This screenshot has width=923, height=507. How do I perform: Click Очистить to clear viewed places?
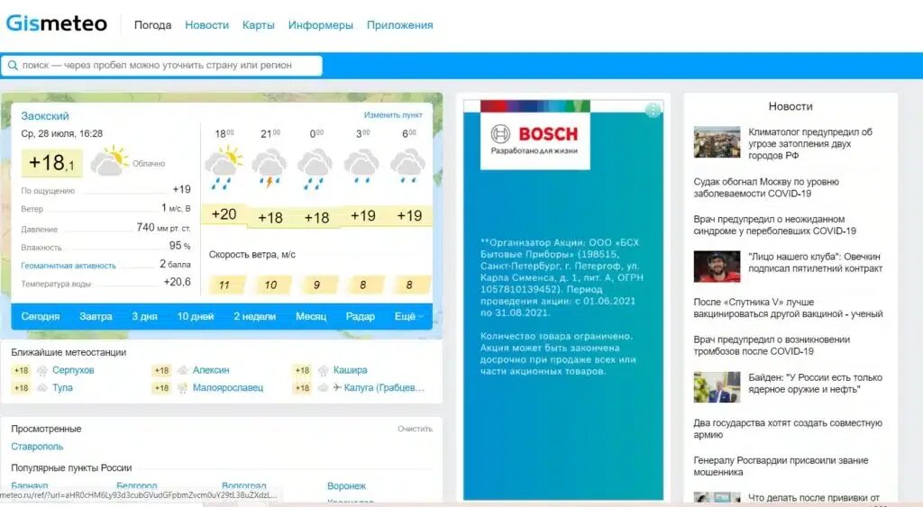pyautogui.click(x=415, y=429)
